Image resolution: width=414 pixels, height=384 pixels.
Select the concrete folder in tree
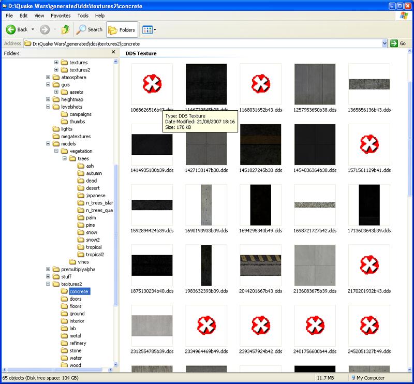pos(79,291)
